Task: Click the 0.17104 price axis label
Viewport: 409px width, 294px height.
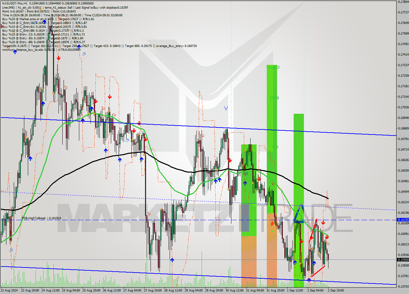Action: coord(403,97)
